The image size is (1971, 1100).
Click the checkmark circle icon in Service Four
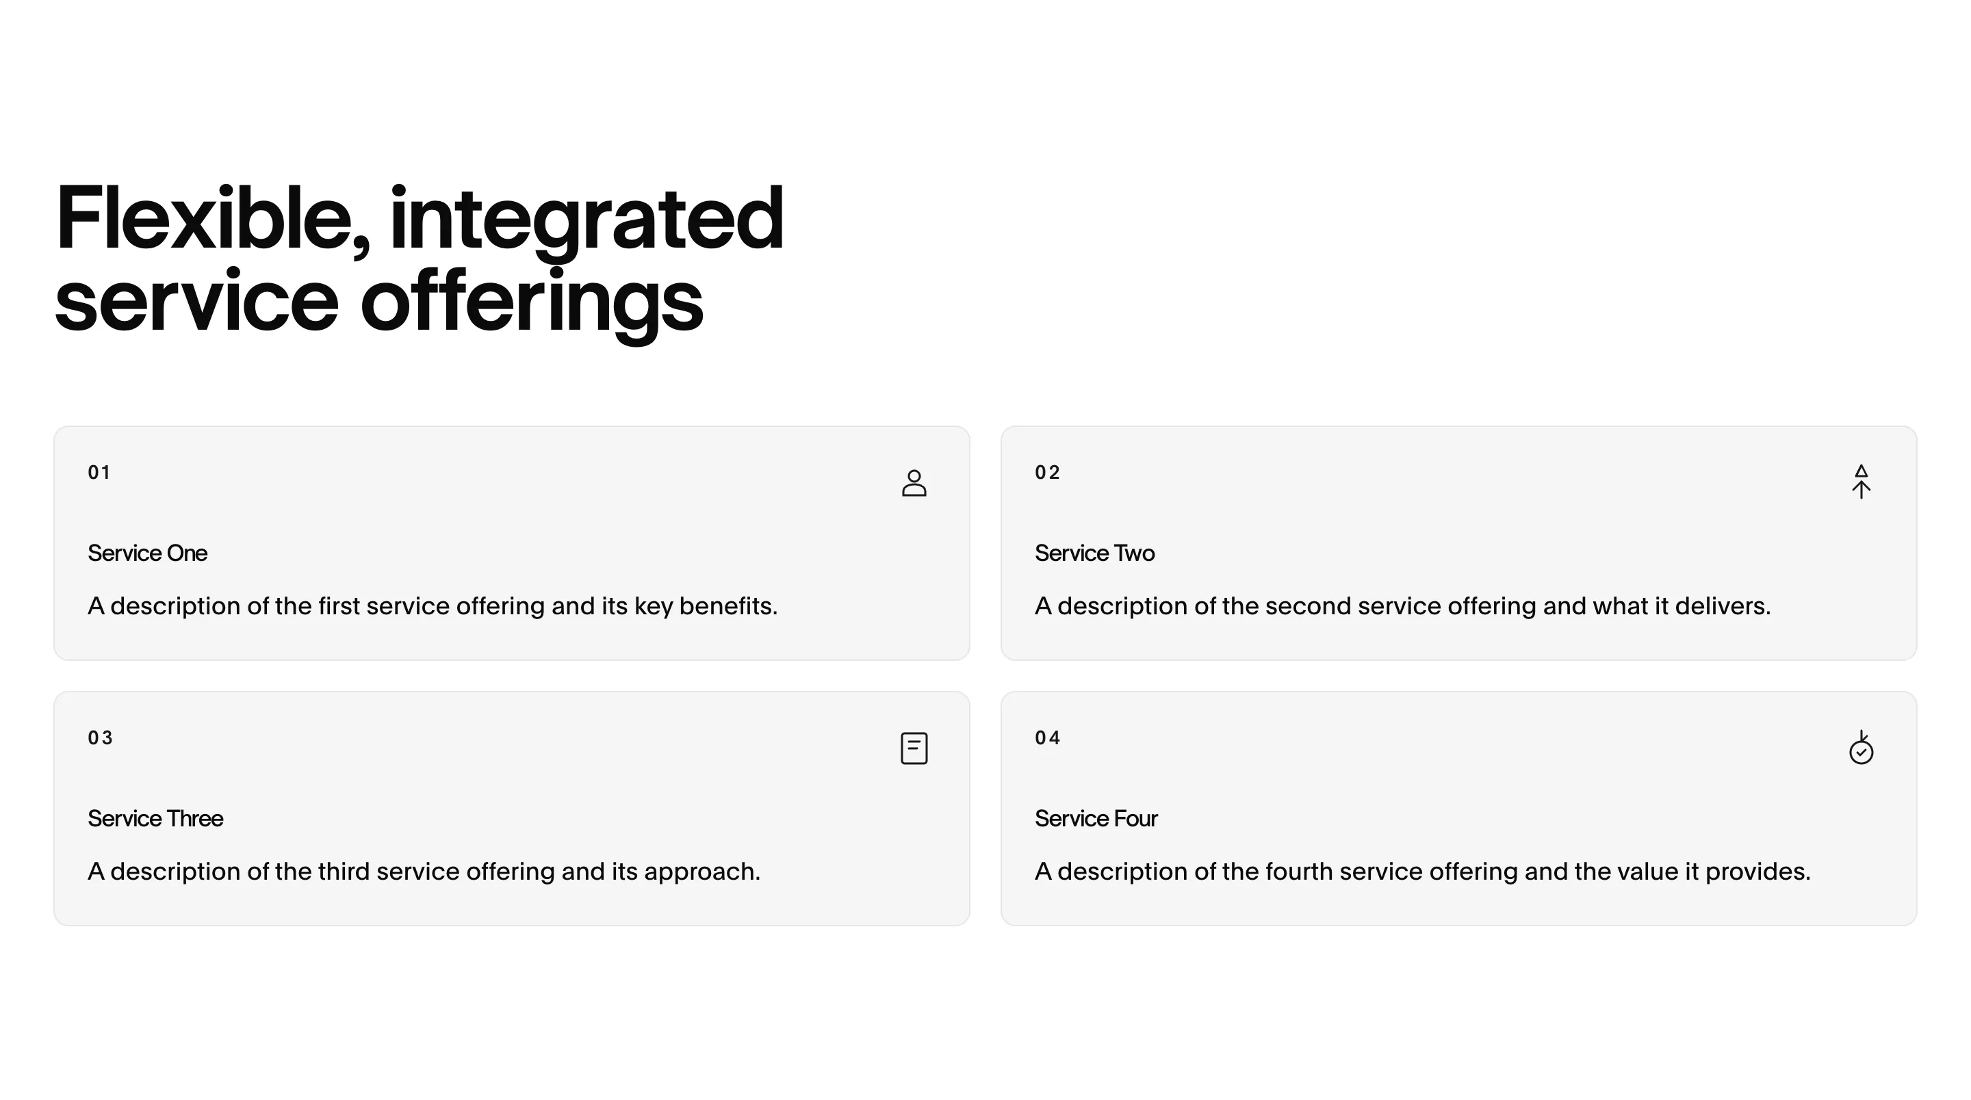click(1861, 748)
